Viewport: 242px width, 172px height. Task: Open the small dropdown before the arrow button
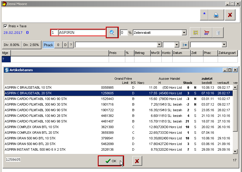click(x=177, y=45)
